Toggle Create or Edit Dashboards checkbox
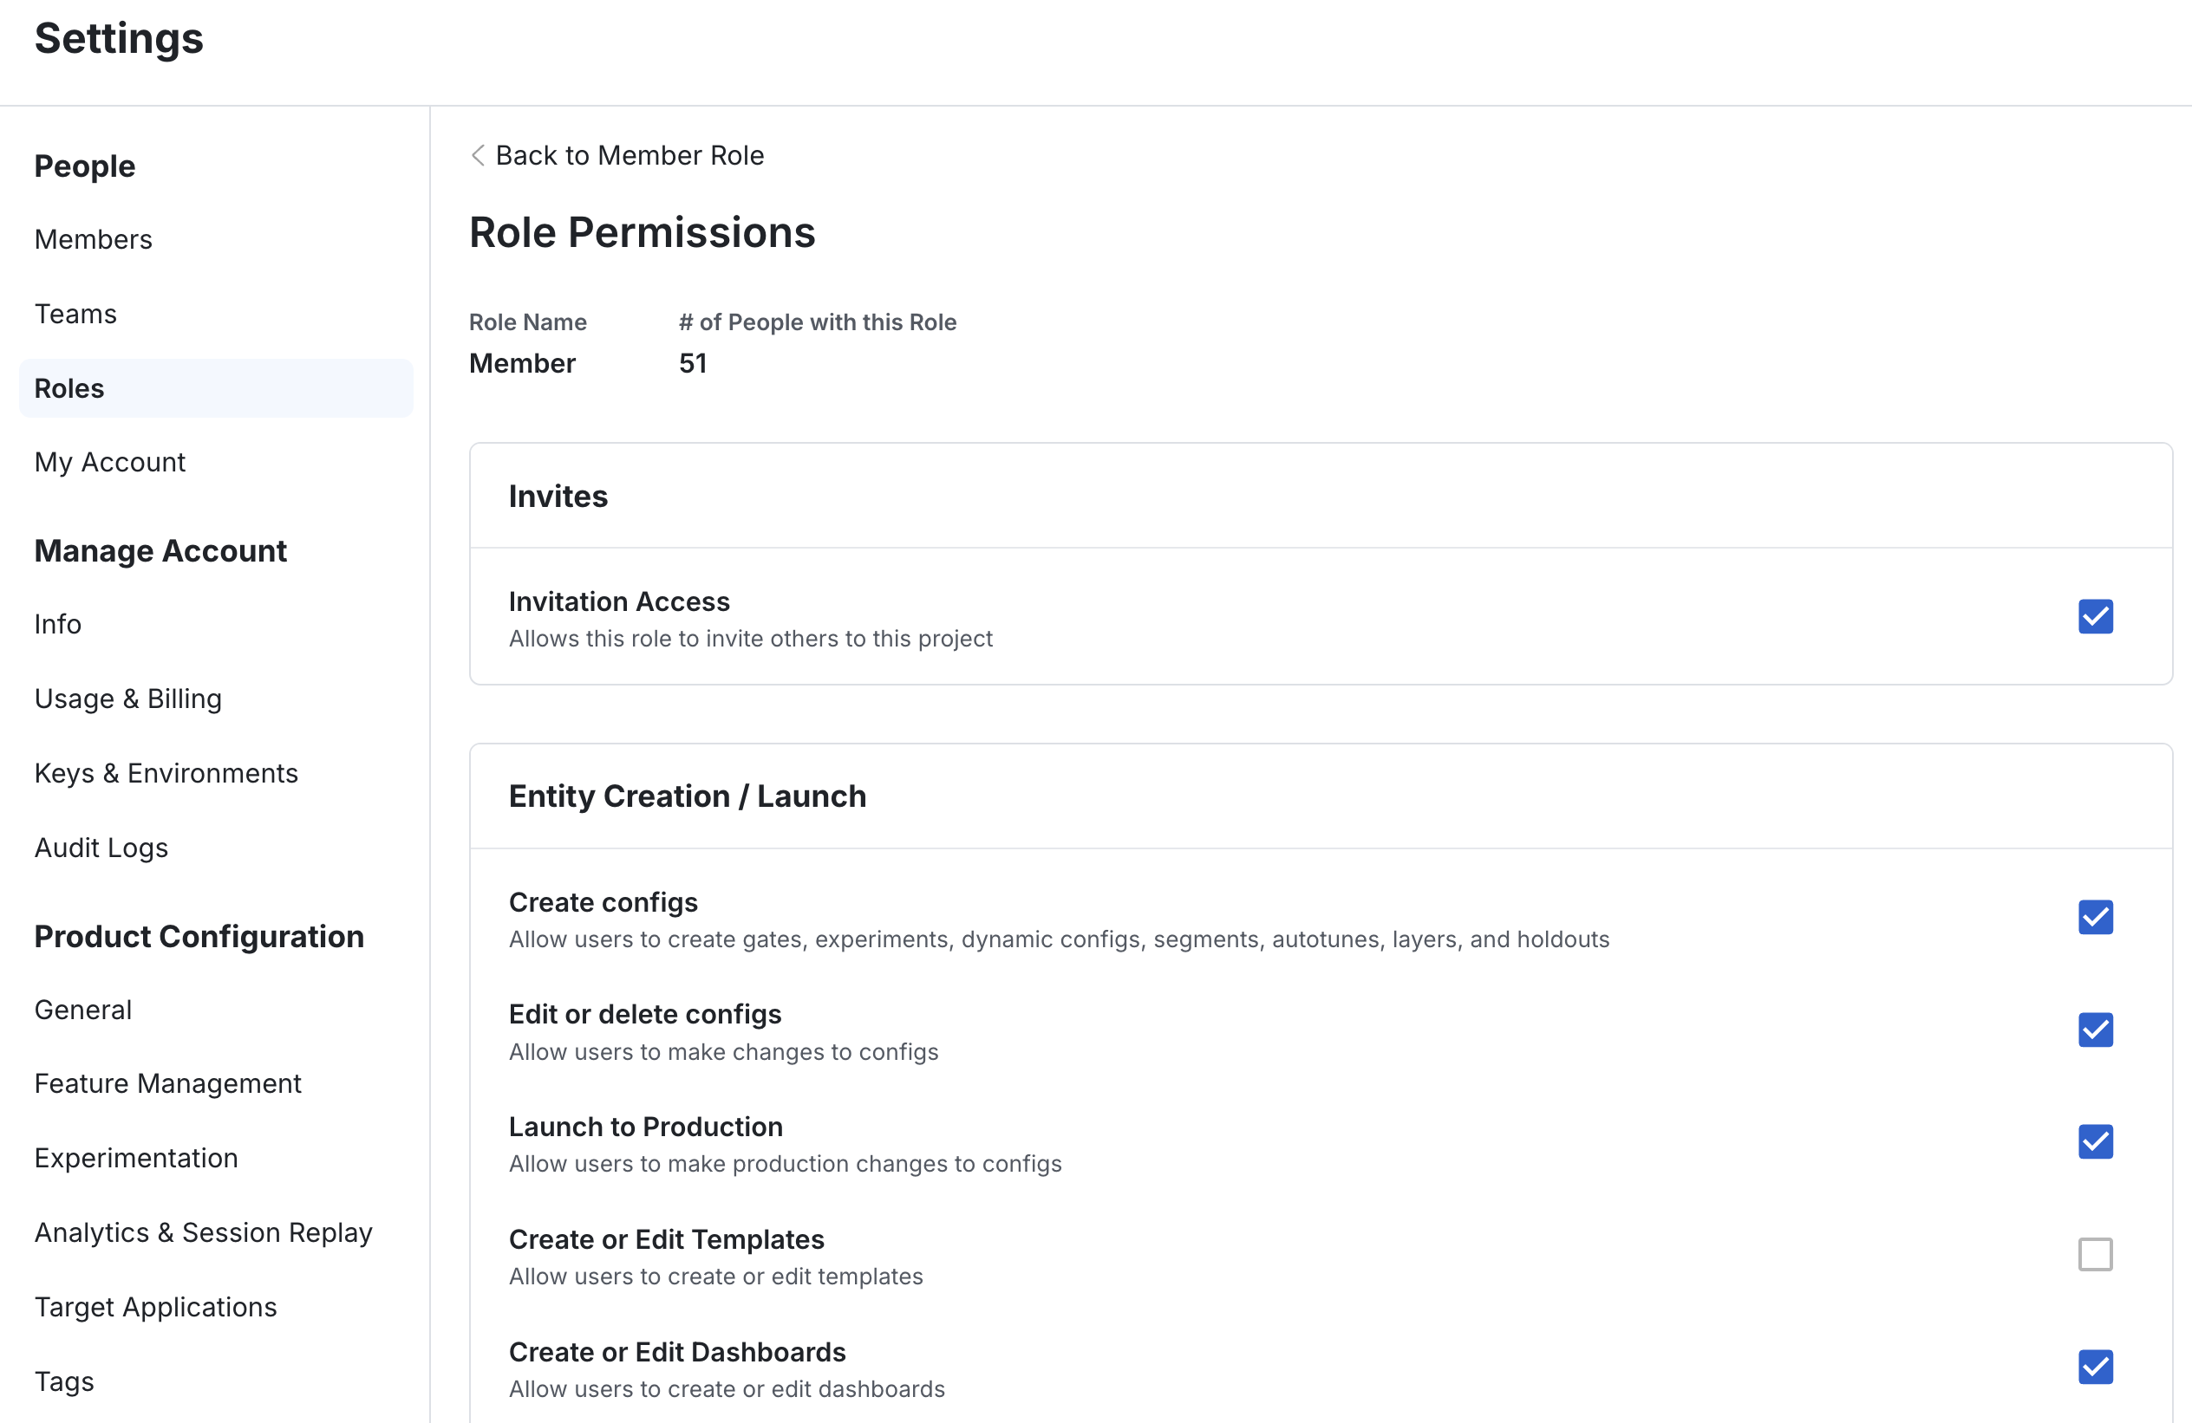The image size is (2192, 1423). click(2095, 1367)
